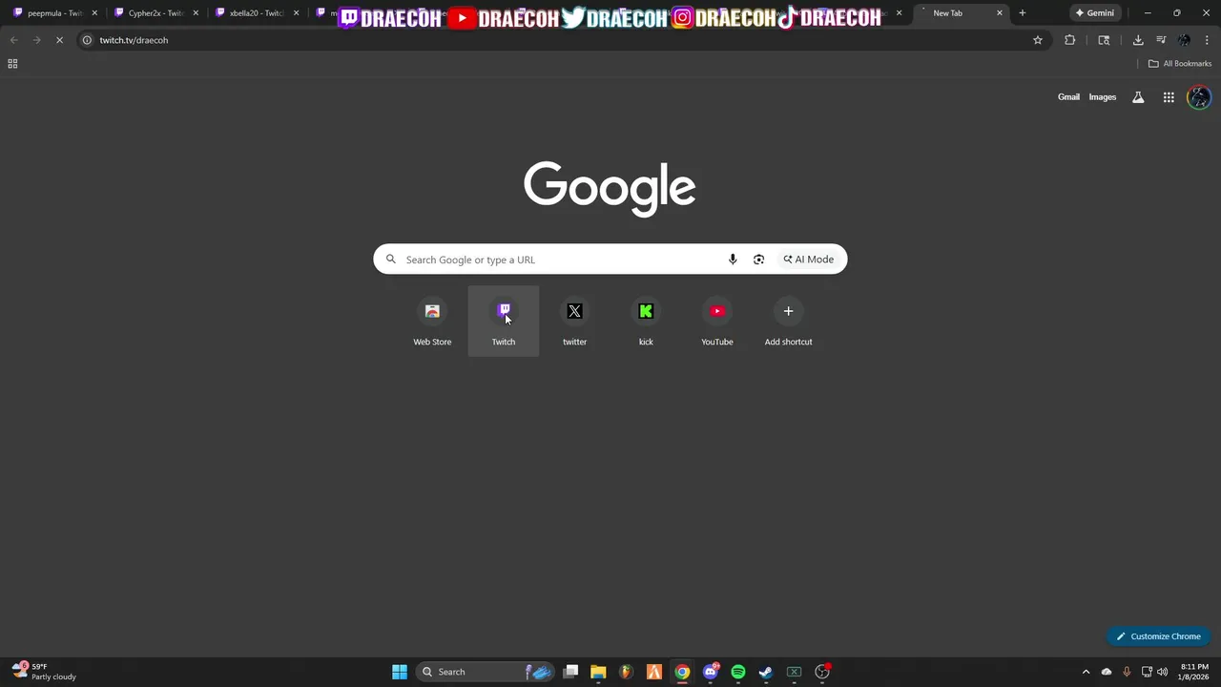Open Search Labs flask icon
Image resolution: width=1221 pixels, height=687 pixels.
point(1138,97)
